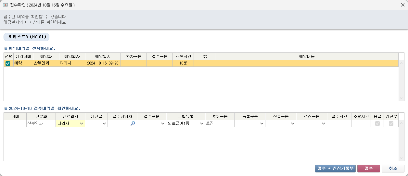This screenshot has width=408, height=176.
Task: Uncheck the 선택 checkbox for the reservation
Action: click(8, 64)
